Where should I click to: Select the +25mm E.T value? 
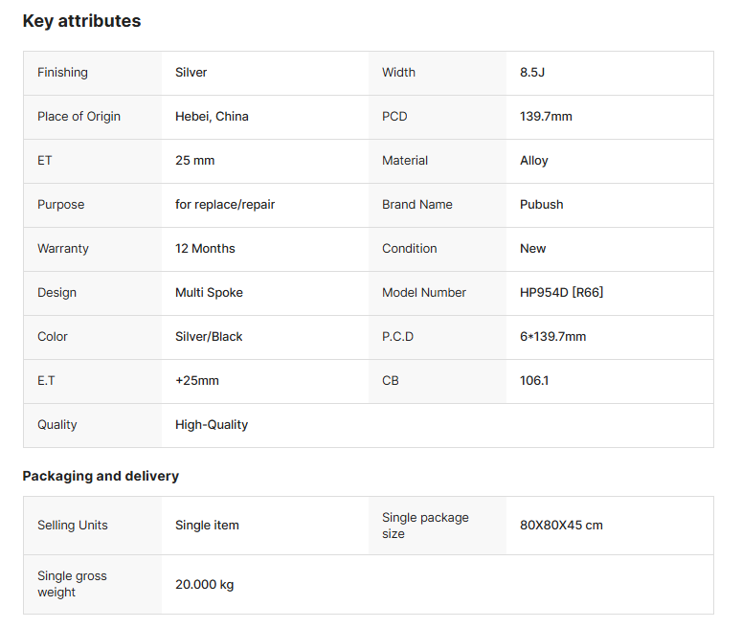197,381
